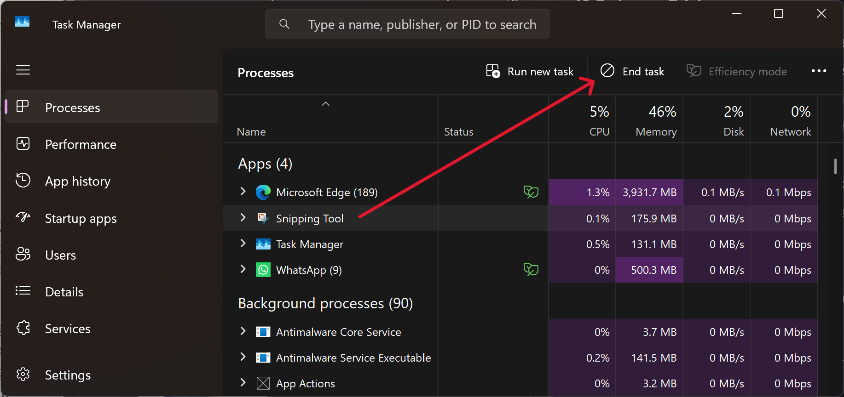Screen dimensions: 844x397
Task: Expand the Antimalware Service Executable entry
Action: (243, 357)
